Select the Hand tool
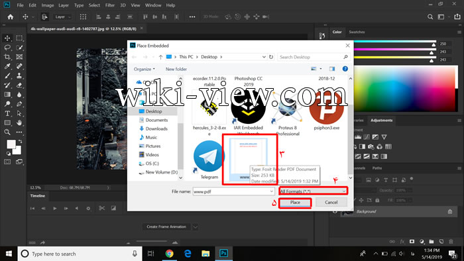This screenshot has width=464, height=261. pyautogui.click(x=19, y=123)
